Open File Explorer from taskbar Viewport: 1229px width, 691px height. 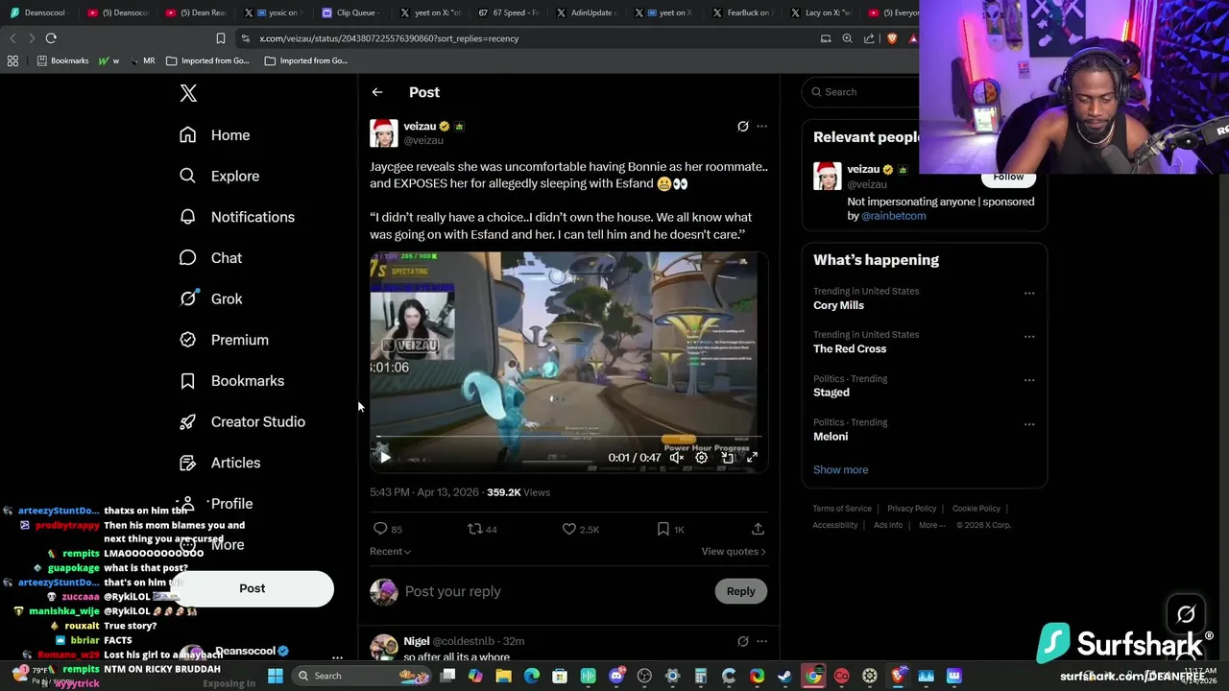[503, 676]
